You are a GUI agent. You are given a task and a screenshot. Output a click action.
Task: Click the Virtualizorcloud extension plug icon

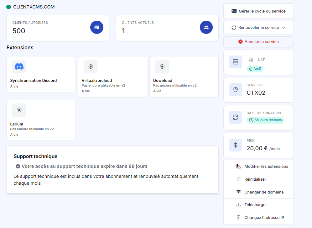(91, 66)
